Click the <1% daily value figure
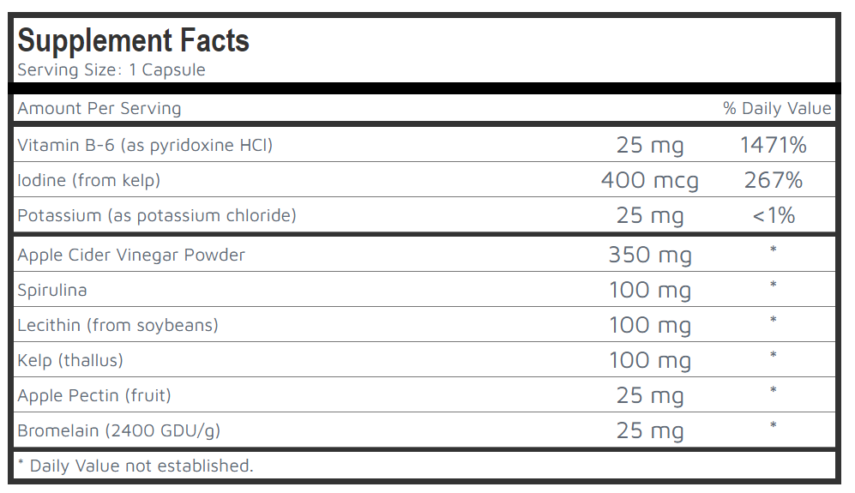The width and height of the screenshot is (855, 493). (774, 216)
